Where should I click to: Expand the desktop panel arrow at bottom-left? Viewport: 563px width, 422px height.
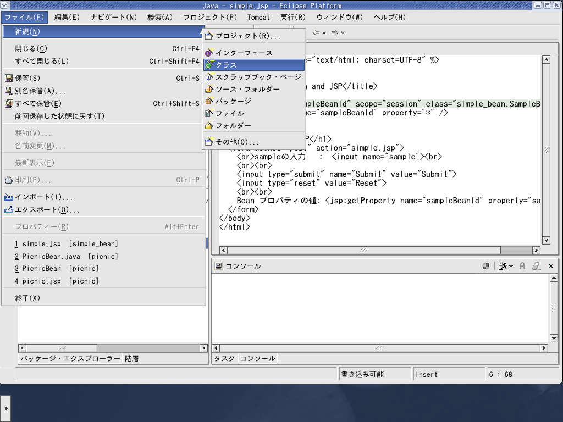click(x=5, y=408)
